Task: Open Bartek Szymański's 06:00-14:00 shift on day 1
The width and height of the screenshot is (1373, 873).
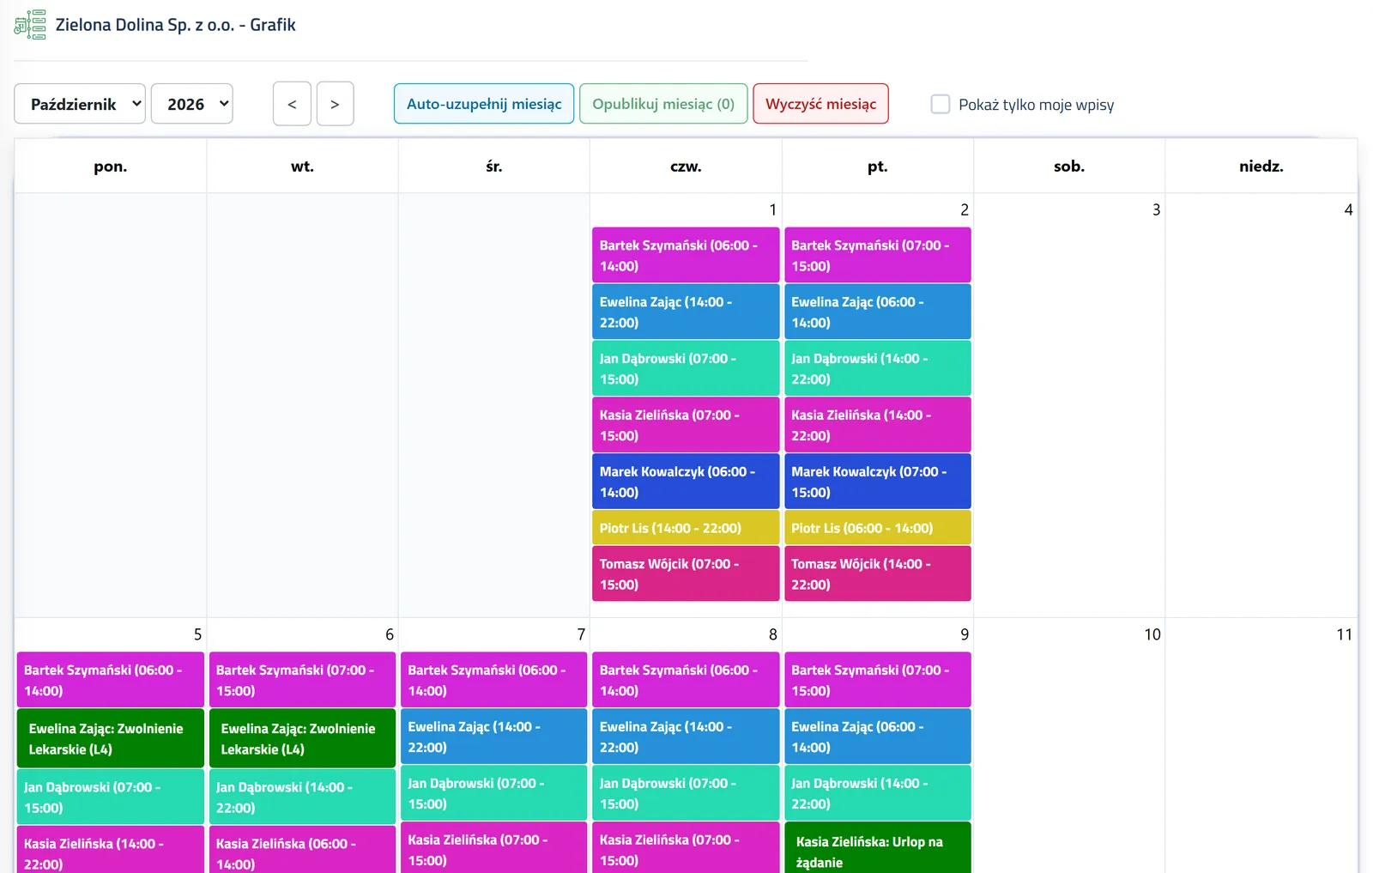Action: pyautogui.click(x=686, y=255)
